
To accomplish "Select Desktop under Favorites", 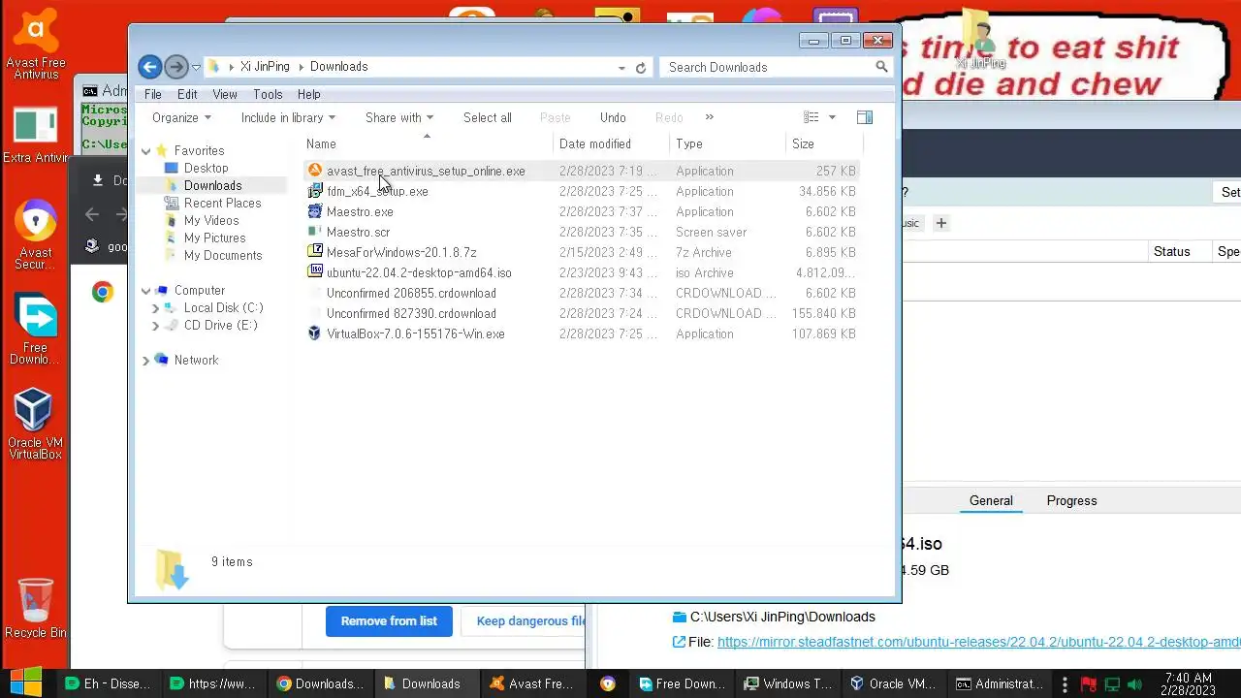I will pos(206,168).
